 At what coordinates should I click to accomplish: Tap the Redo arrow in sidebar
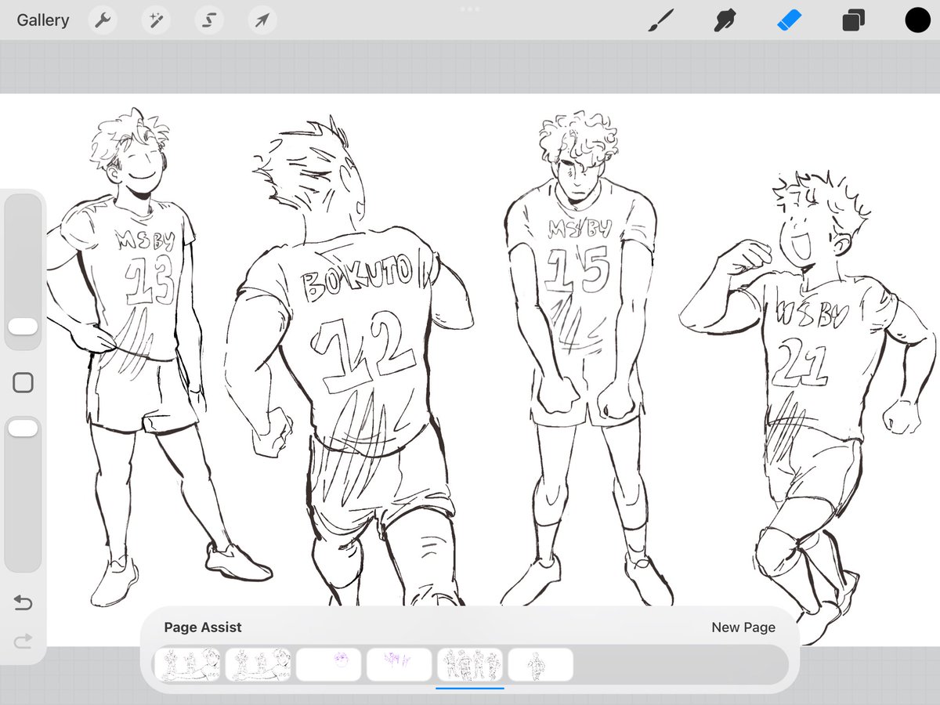(x=23, y=642)
